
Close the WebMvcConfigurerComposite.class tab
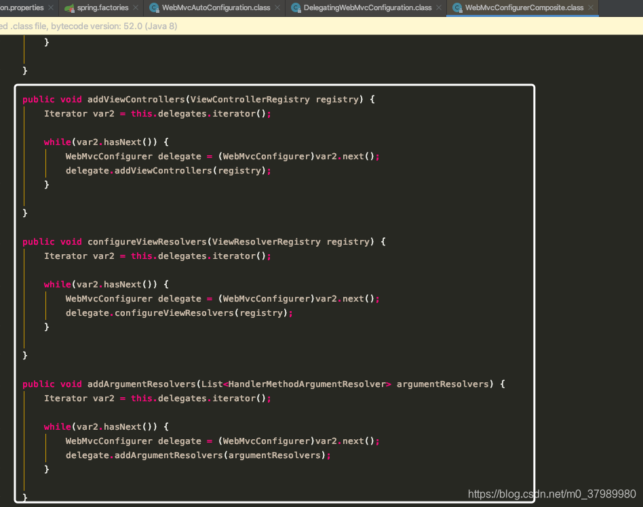coord(591,7)
